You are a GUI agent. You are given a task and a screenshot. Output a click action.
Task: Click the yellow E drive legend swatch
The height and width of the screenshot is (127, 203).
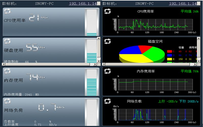point(169,59)
